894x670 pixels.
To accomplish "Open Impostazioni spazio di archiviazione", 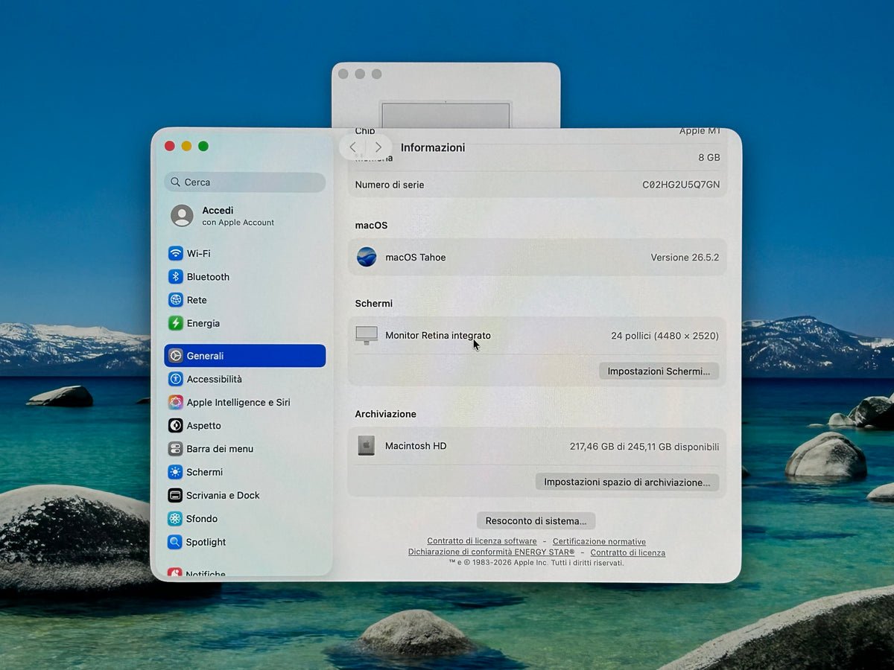I will [x=627, y=482].
